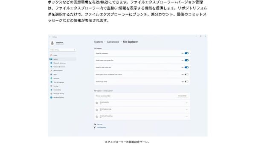273x154 pixels.
Task: Click the Choose folder button
Action: point(182,96)
